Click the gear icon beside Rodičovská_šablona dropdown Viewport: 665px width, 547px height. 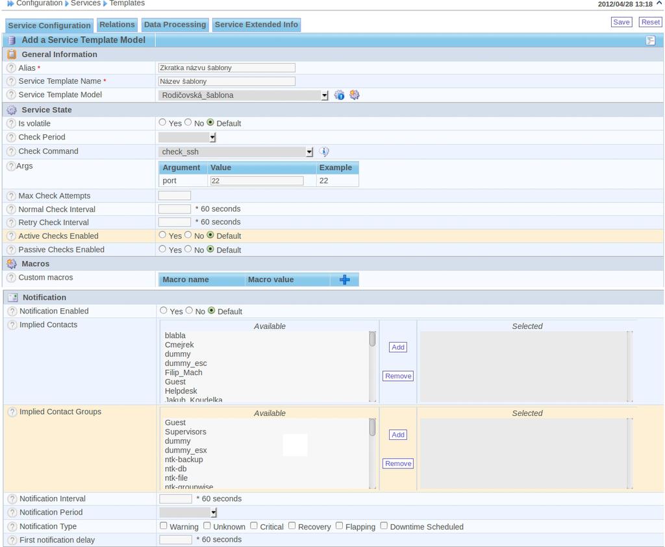pyautogui.click(x=355, y=95)
